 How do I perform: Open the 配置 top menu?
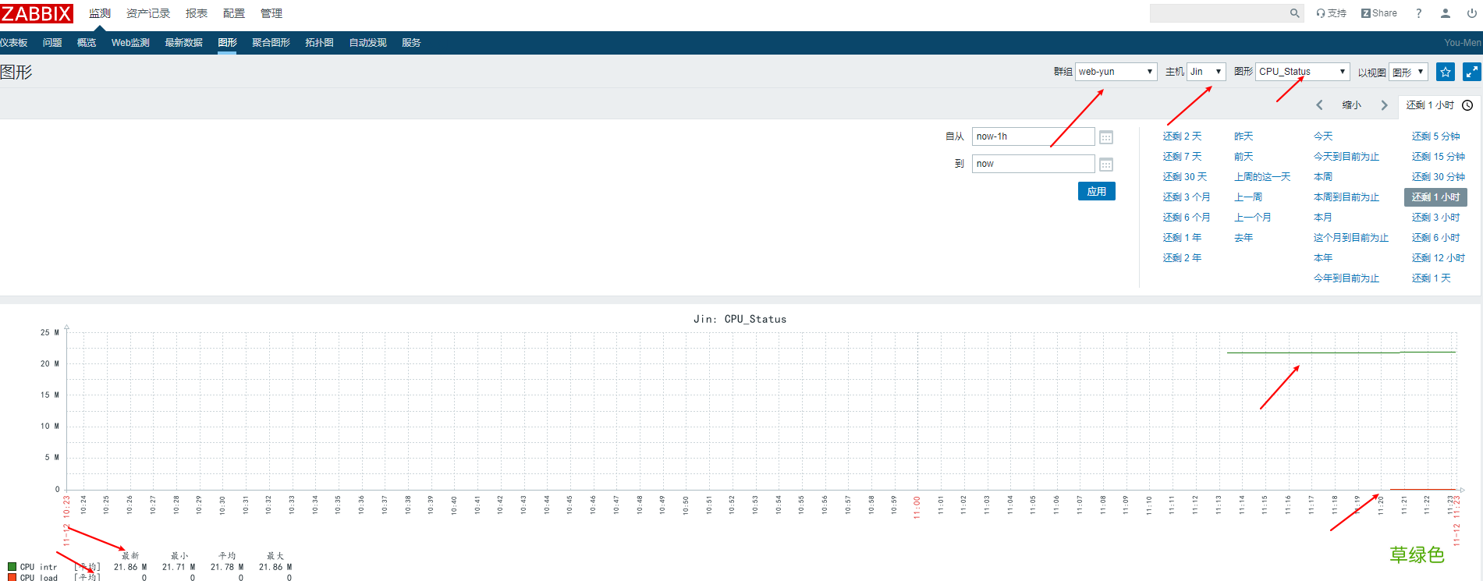(x=233, y=13)
